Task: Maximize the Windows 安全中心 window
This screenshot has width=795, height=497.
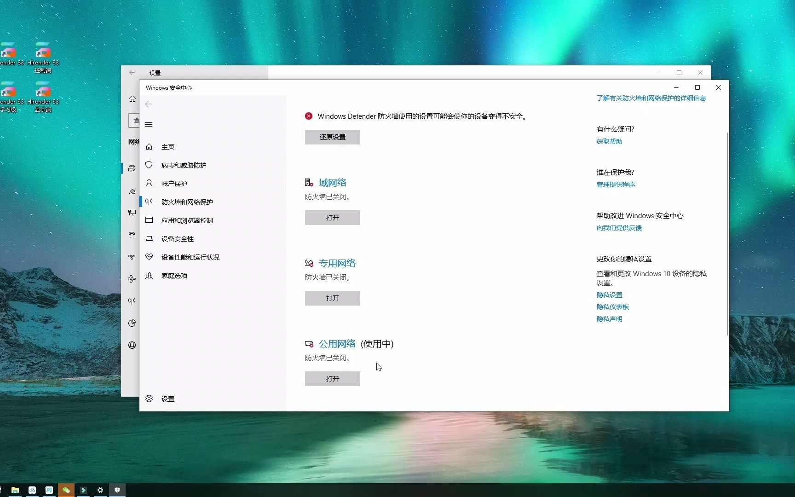Action: point(697,87)
